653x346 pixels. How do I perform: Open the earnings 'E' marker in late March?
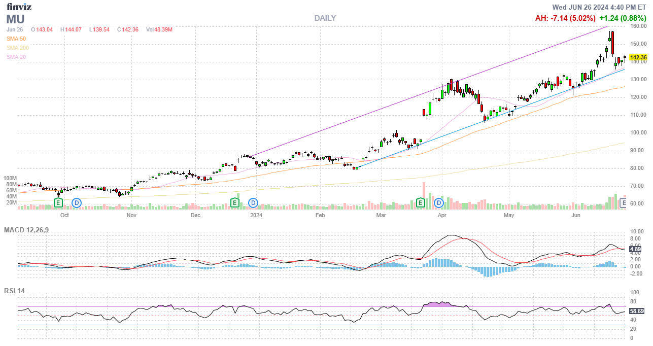[420, 203]
